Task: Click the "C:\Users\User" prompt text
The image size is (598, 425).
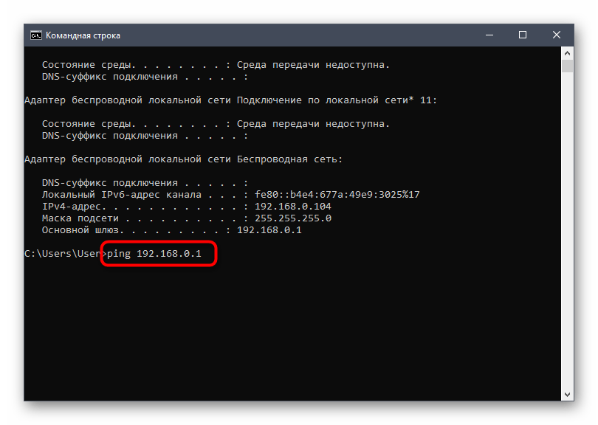Action: (62, 254)
